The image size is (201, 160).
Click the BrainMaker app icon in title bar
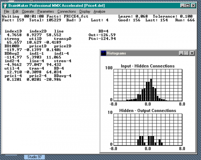coord(5,5)
